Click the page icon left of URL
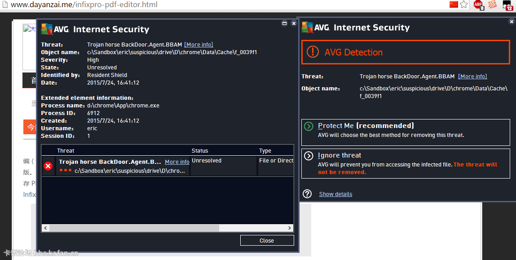516x260 pixels. pyautogui.click(x=5, y=4)
